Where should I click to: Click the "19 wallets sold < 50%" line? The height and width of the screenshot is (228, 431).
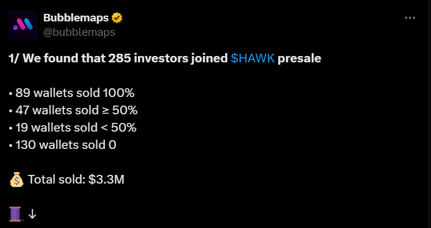pos(73,128)
